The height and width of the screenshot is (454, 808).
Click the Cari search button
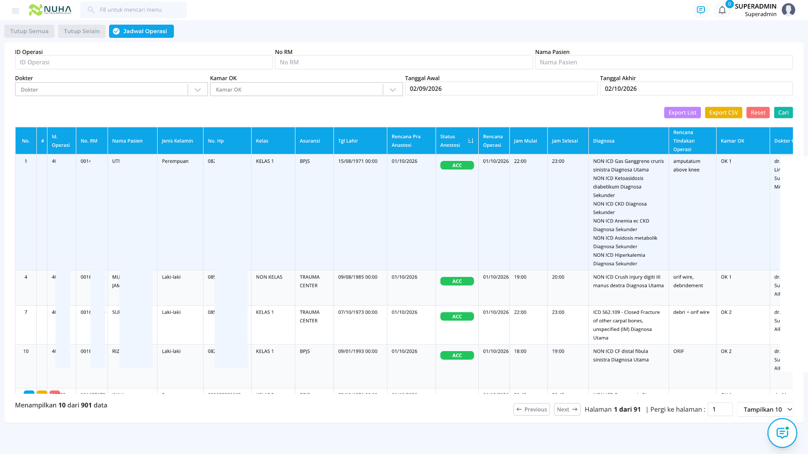pyautogui.click(x=783, y=112)
